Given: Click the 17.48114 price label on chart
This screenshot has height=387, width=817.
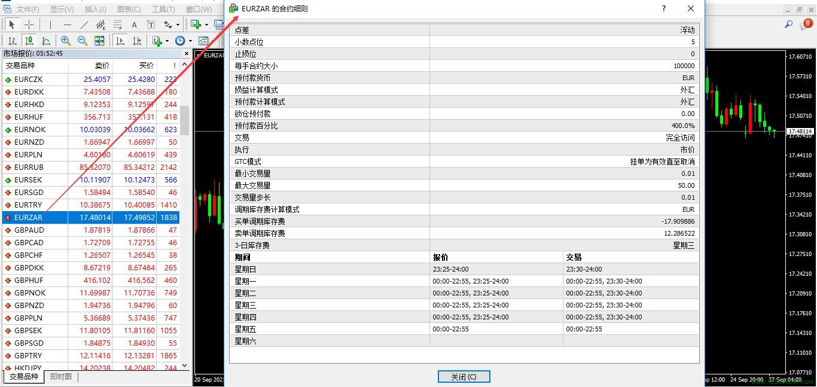Looking at the screenshot, I should pos(800,131).
